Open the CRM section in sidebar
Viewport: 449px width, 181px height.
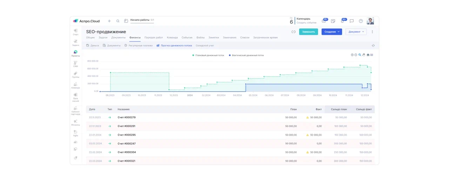(75, 64)
